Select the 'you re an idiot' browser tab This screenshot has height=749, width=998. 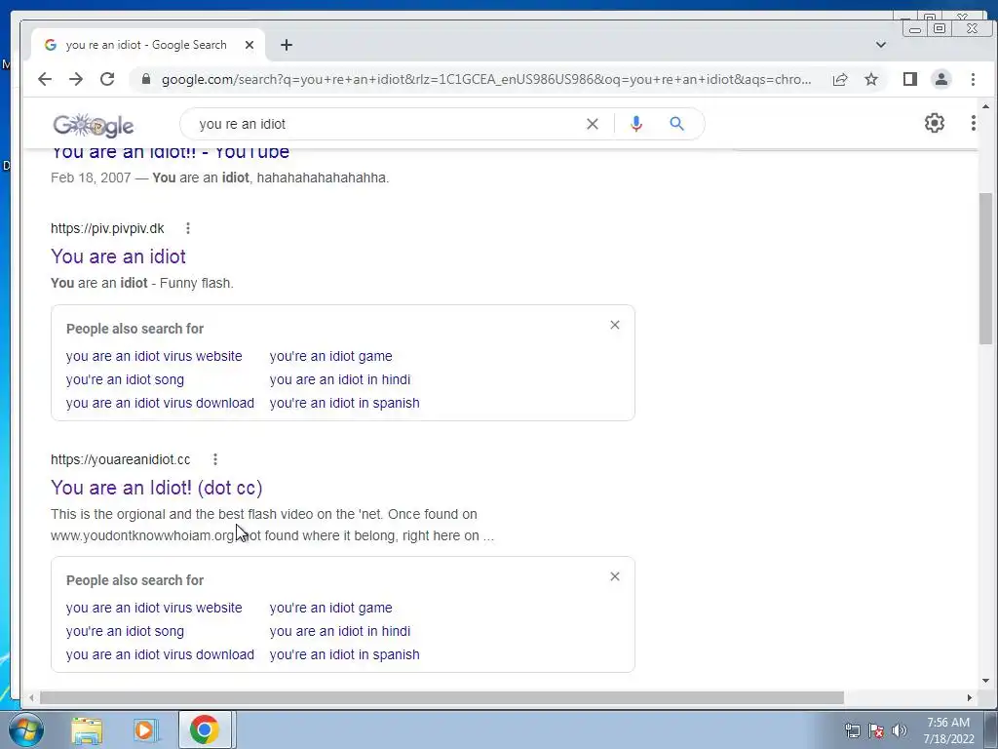point(146,45)
